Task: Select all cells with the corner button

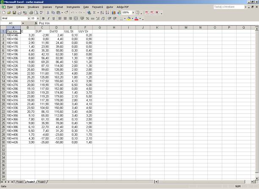Action: tap(3, 28)
